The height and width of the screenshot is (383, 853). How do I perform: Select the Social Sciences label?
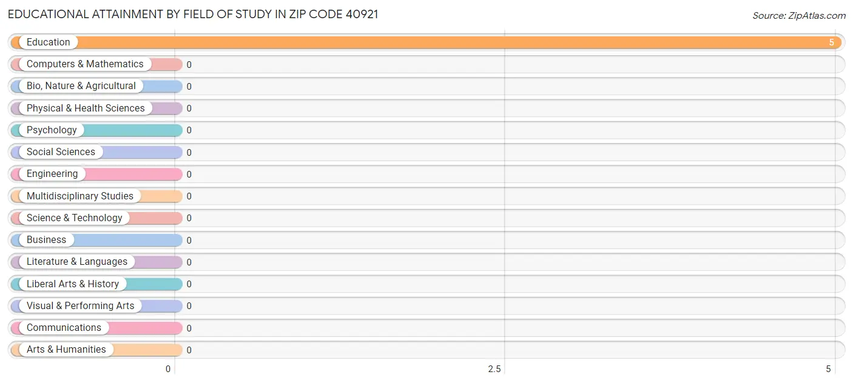pos(61,152)
